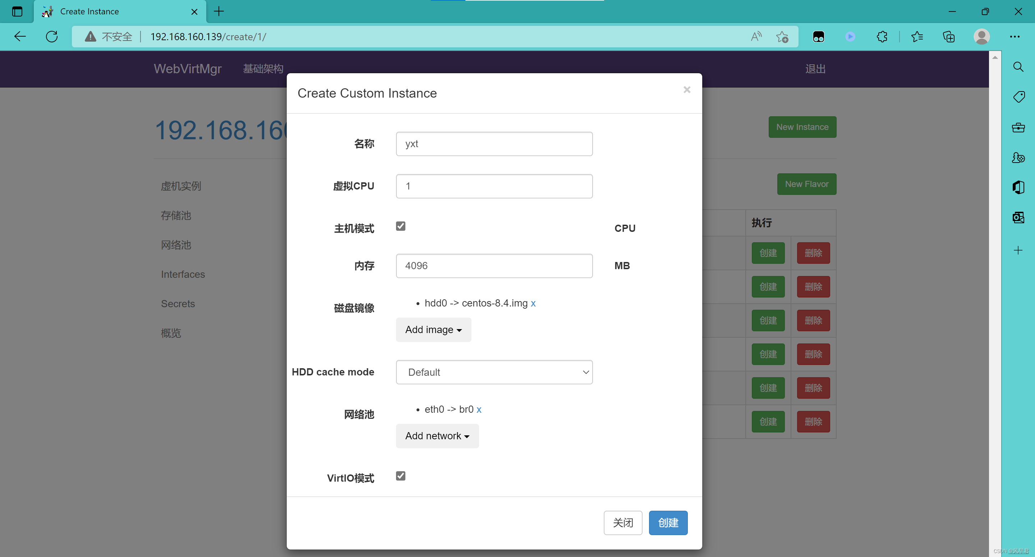Click the blue 创建 button

[668, 523]
